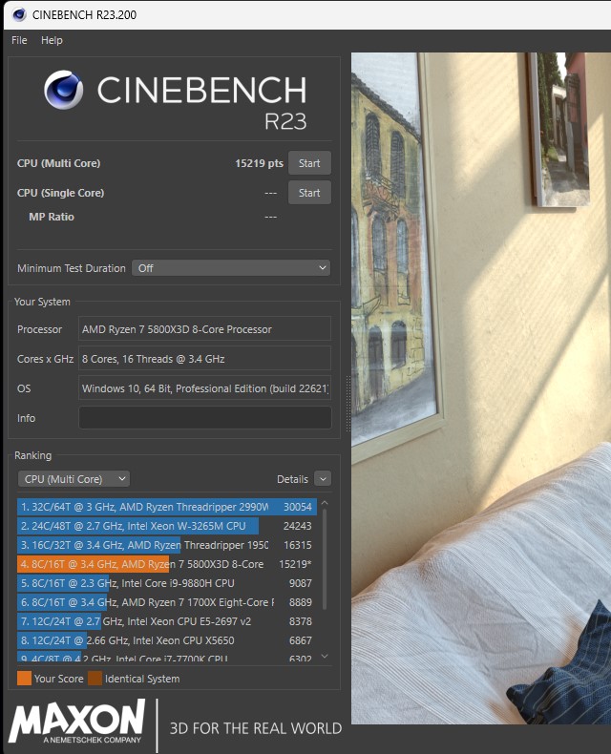
Task: Select ranking row Intel Xeon CPU E5-2697 v2
Action: tap(166, 621)
